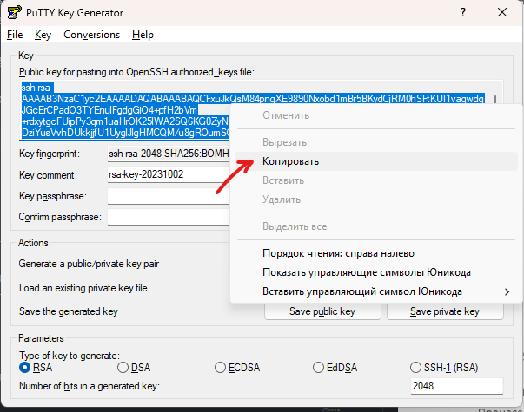
Task: Choose 'Копировать' in the context menu
Action: click(290, 162)
